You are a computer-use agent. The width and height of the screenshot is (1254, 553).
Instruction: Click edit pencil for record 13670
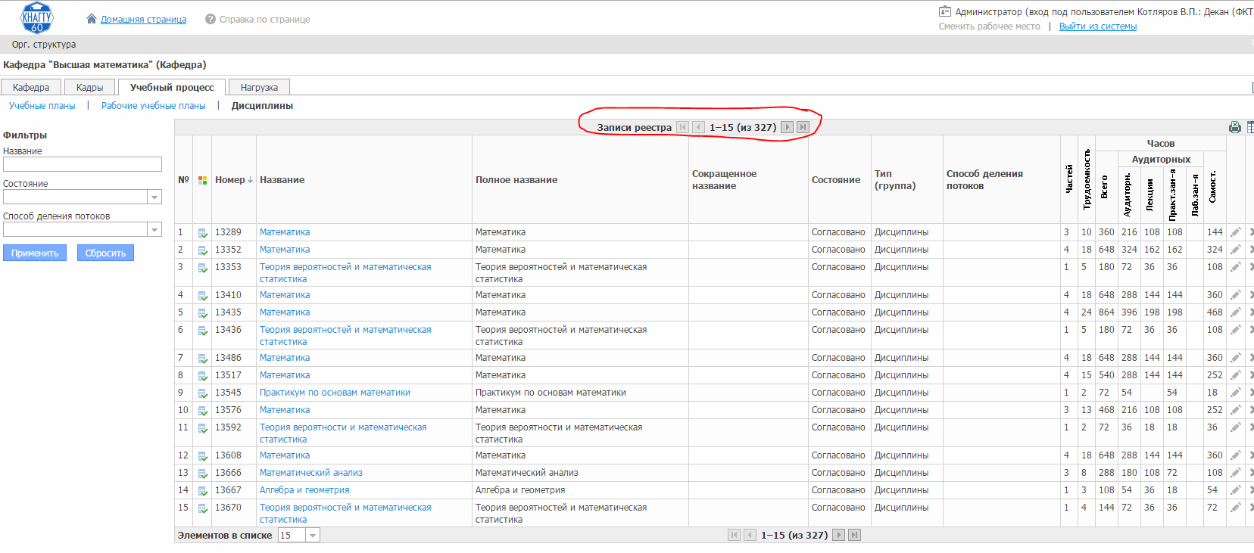[1235, 508]
